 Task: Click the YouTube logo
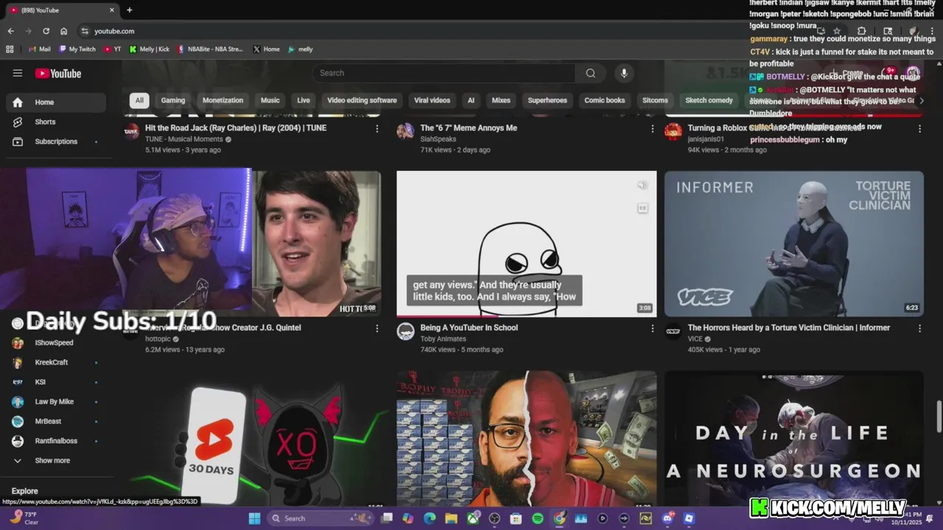(58, 73)
